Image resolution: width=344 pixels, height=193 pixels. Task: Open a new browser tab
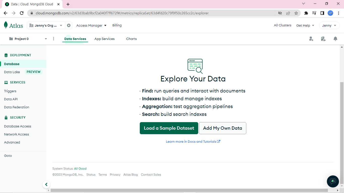coord(68,4)
